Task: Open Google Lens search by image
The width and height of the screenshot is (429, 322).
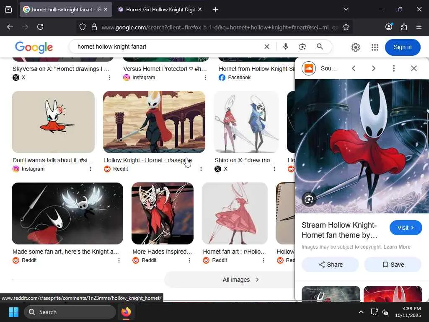Action: (302, 47)
